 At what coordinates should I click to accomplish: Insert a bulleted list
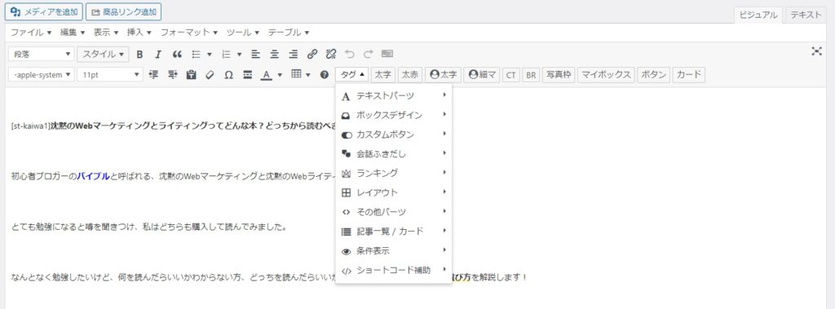pyautogui.click(x=196, y=55)
